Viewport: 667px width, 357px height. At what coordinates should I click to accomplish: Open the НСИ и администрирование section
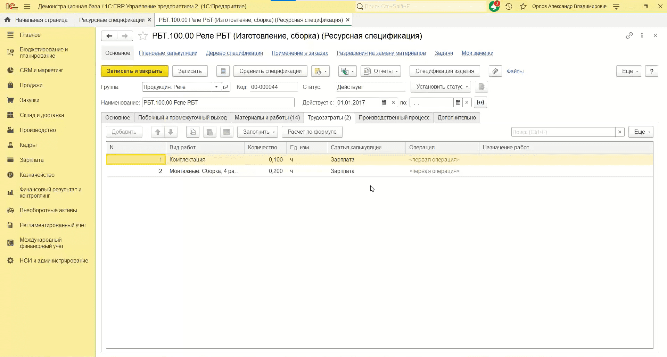54,260
